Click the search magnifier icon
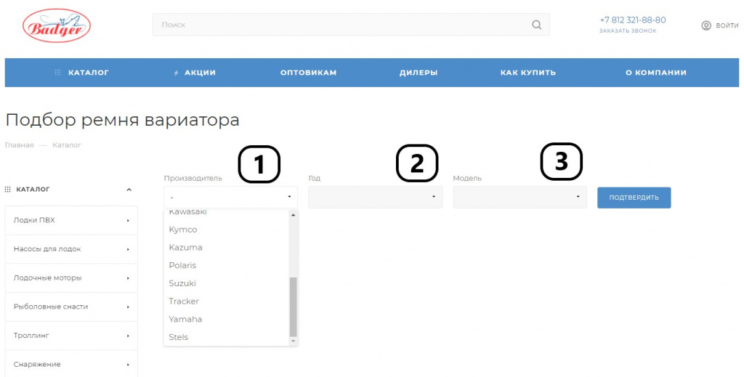Image resolution: width=744 pixels, height=377 pixels. tap(536, 25)
